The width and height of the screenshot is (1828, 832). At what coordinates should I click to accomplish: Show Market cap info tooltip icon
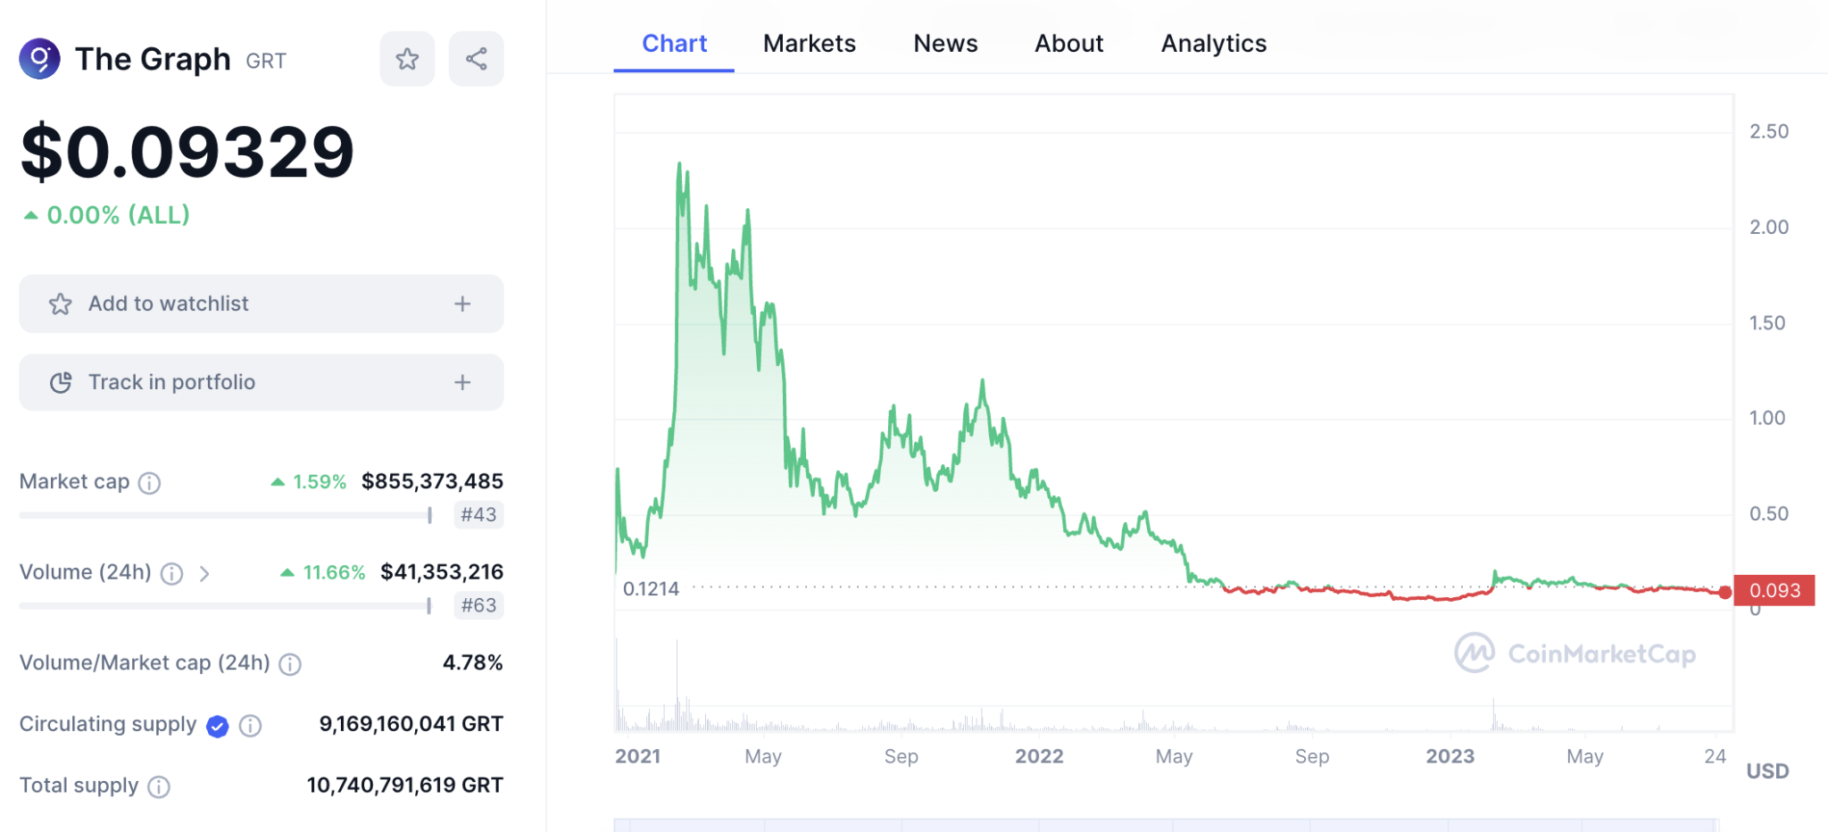[x=150, y=483]
